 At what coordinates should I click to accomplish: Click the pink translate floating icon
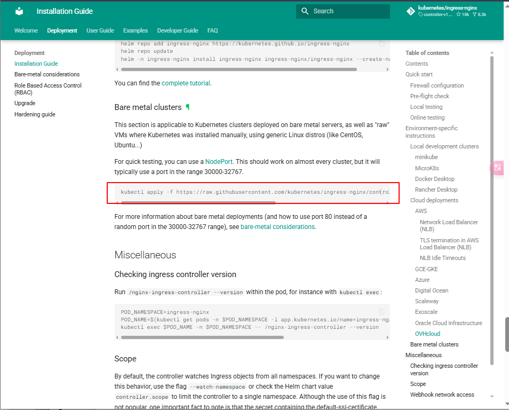point(497,168)
